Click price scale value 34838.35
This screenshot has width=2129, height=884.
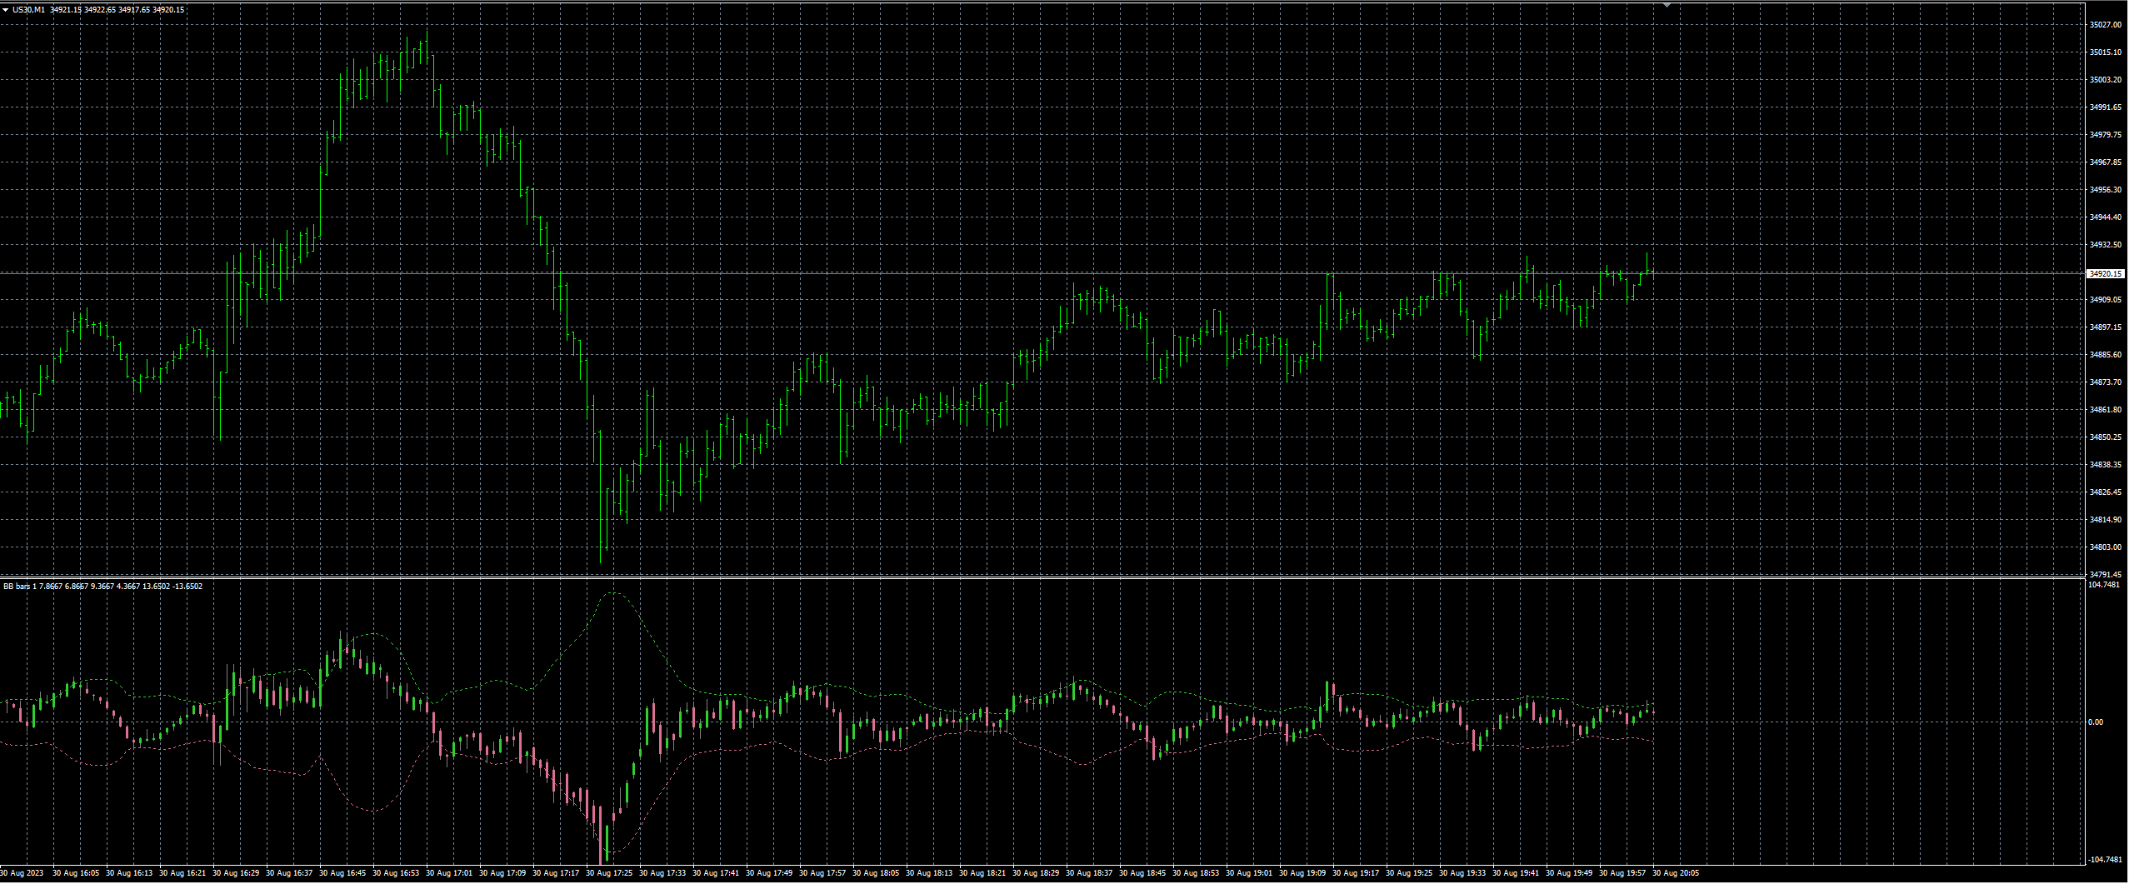click(x=2106, y=465)
